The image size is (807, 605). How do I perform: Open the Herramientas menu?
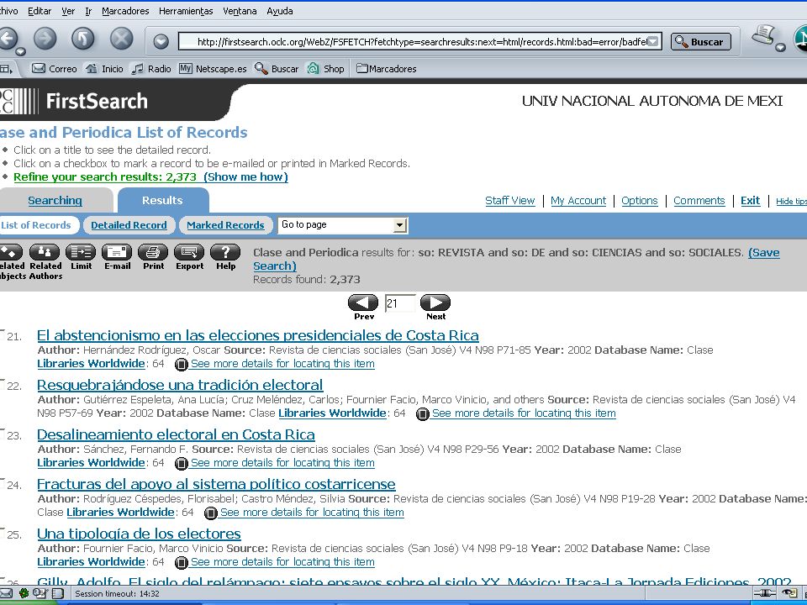(x=186, y=11)
